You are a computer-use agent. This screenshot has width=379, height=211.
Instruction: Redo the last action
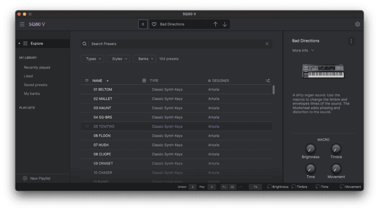click(x=240, y=187)
